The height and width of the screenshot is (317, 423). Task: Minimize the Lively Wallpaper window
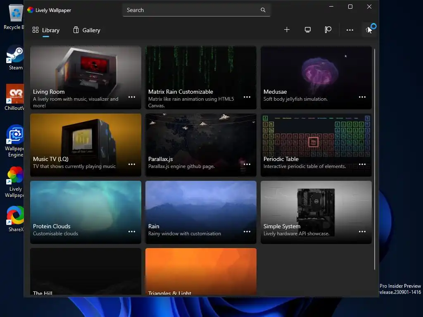point(331,7)
